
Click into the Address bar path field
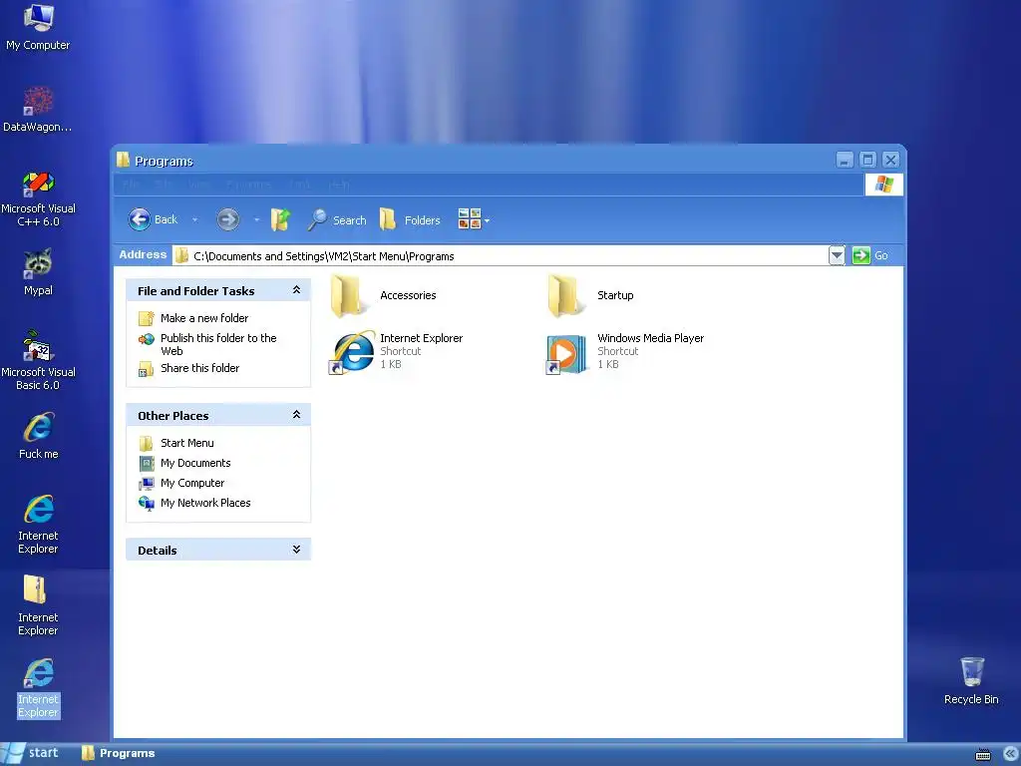click(501, 256)
